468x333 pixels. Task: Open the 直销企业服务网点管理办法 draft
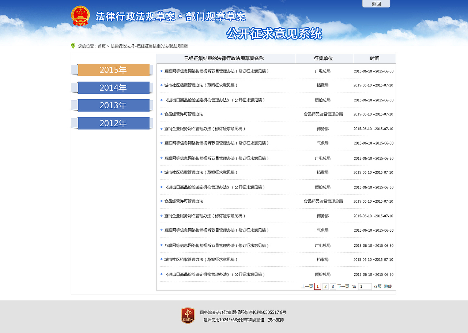coord(205,128)
